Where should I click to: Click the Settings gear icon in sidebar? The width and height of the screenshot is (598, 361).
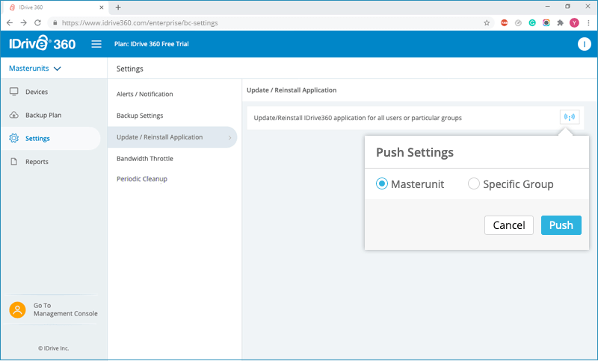tap(14, 138)
